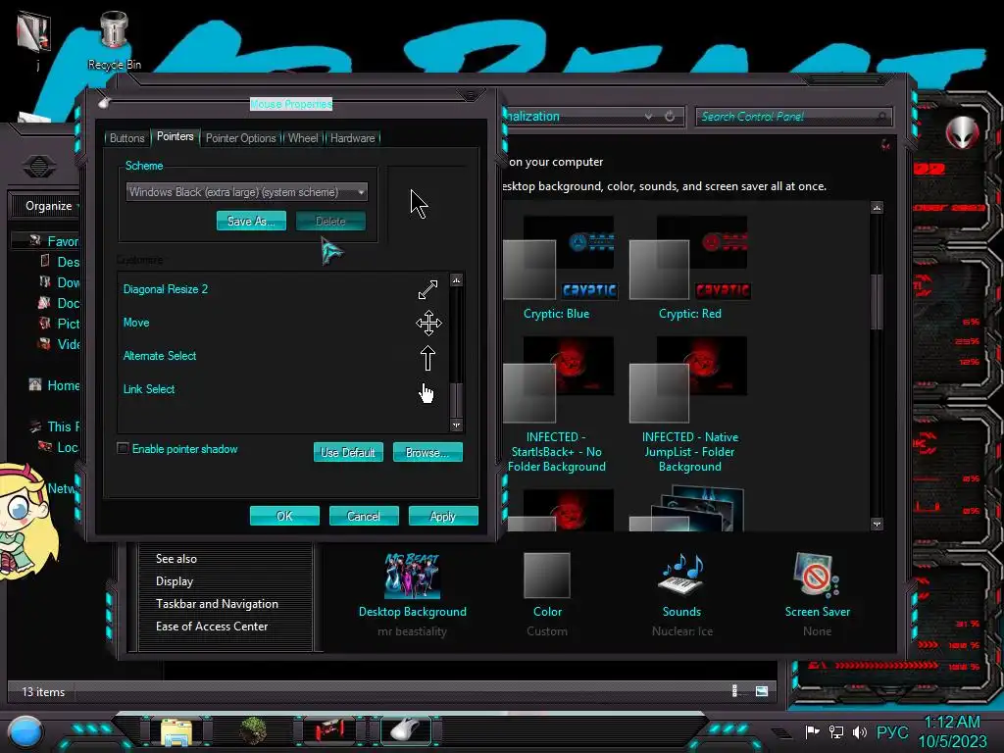Click the network tray icon
The width and height of the screenshot is (1004, 753).
coord(835,731)
